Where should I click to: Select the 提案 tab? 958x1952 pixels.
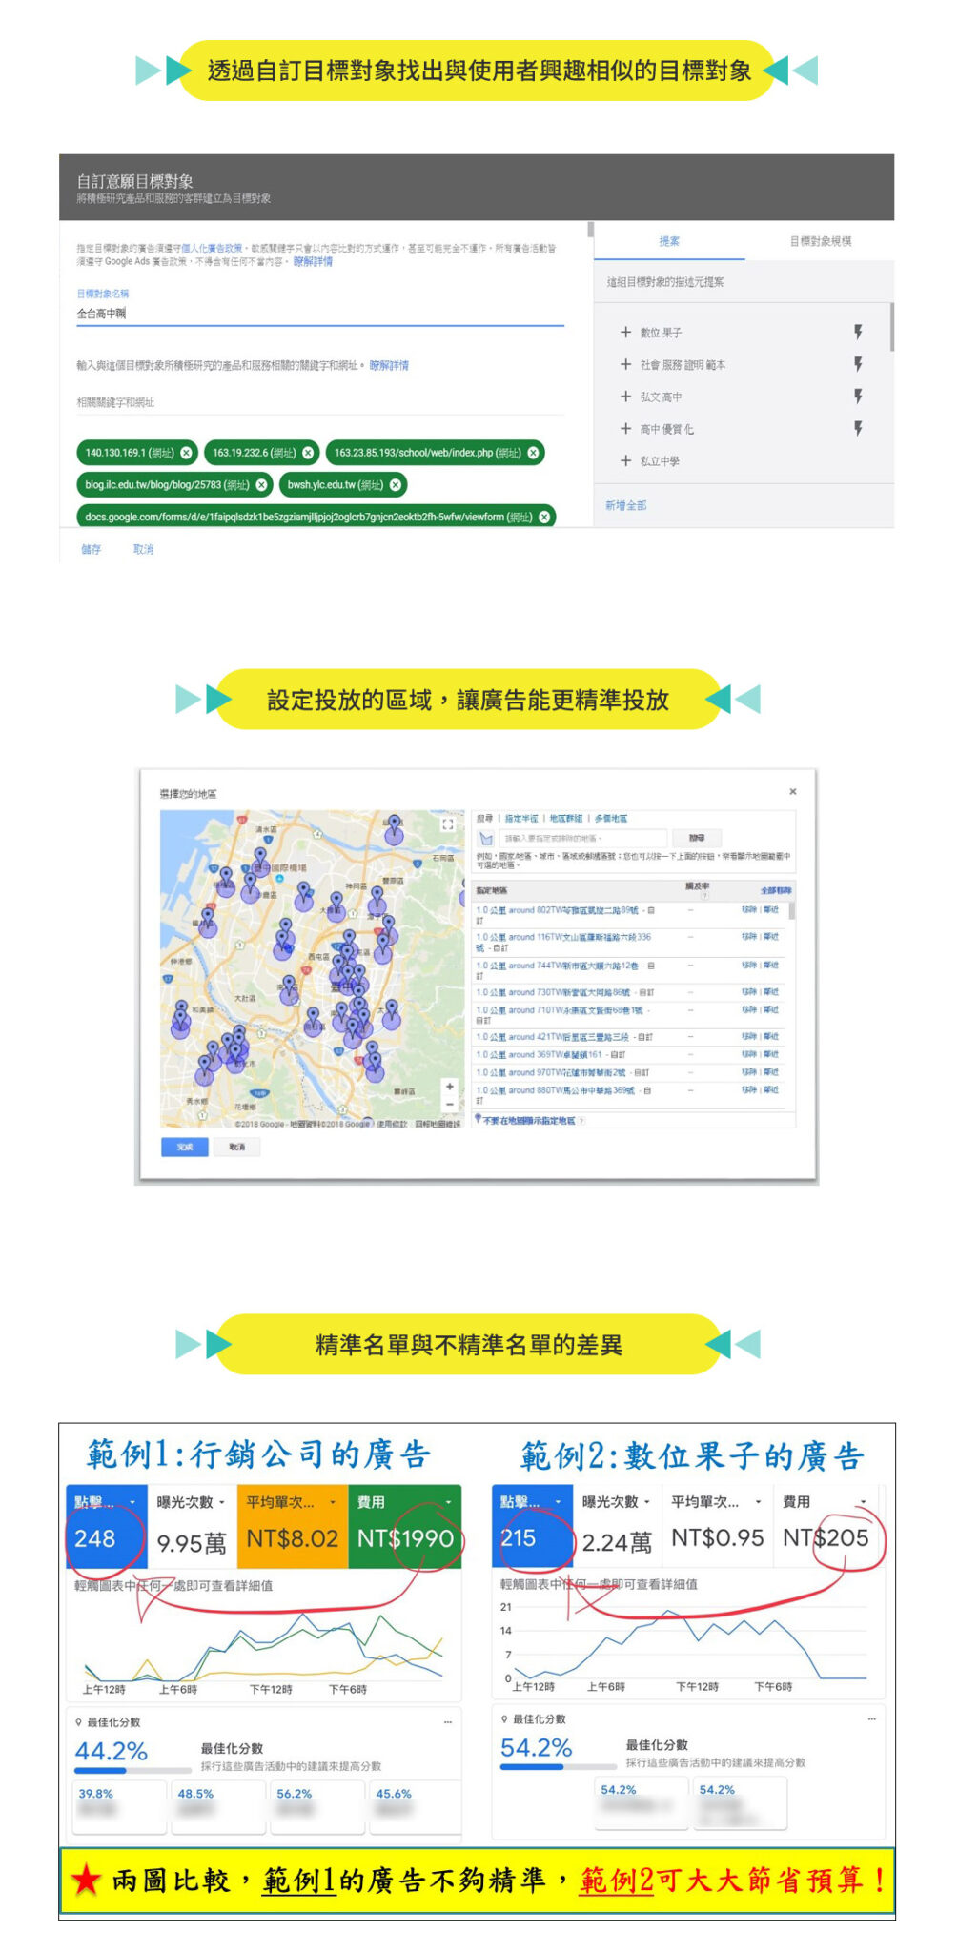point(669,241)
